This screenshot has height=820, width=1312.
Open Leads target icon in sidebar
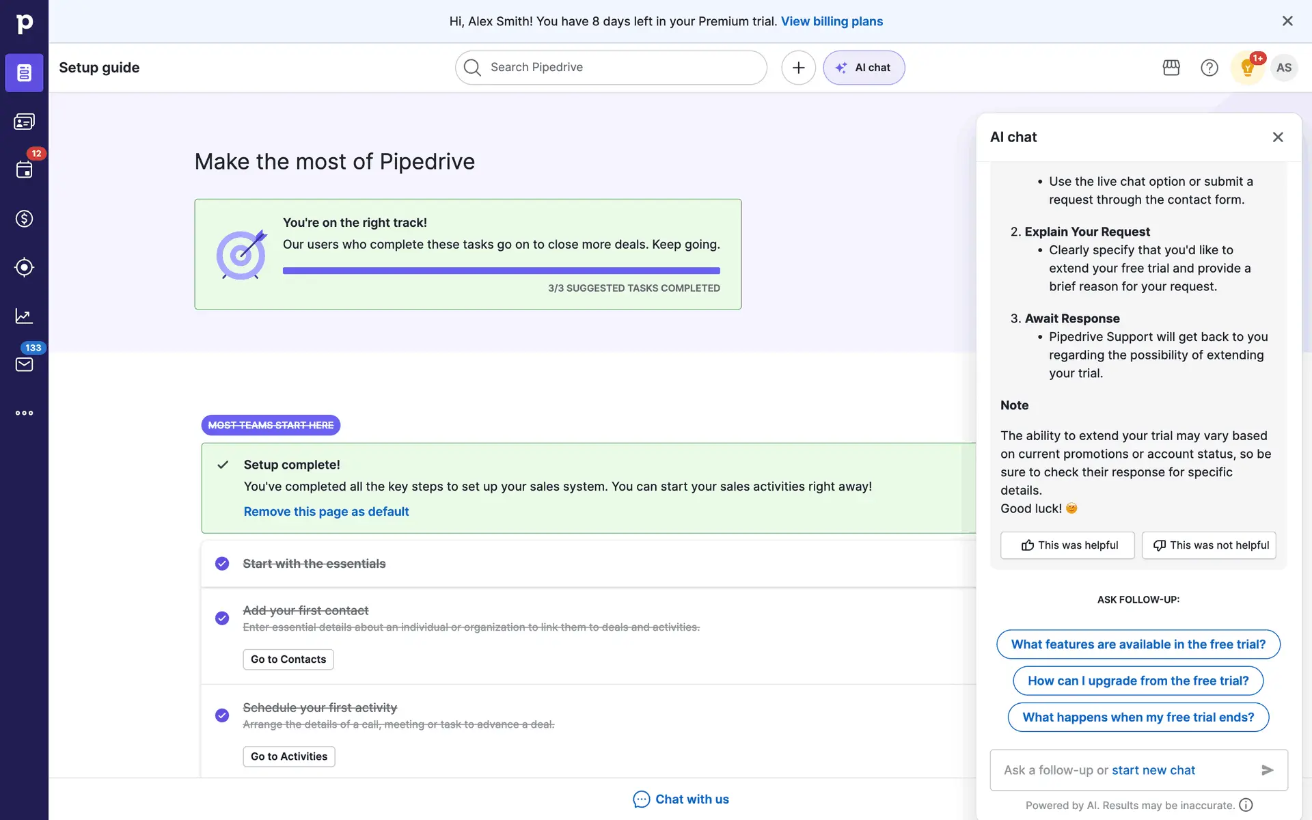point(24,267)
